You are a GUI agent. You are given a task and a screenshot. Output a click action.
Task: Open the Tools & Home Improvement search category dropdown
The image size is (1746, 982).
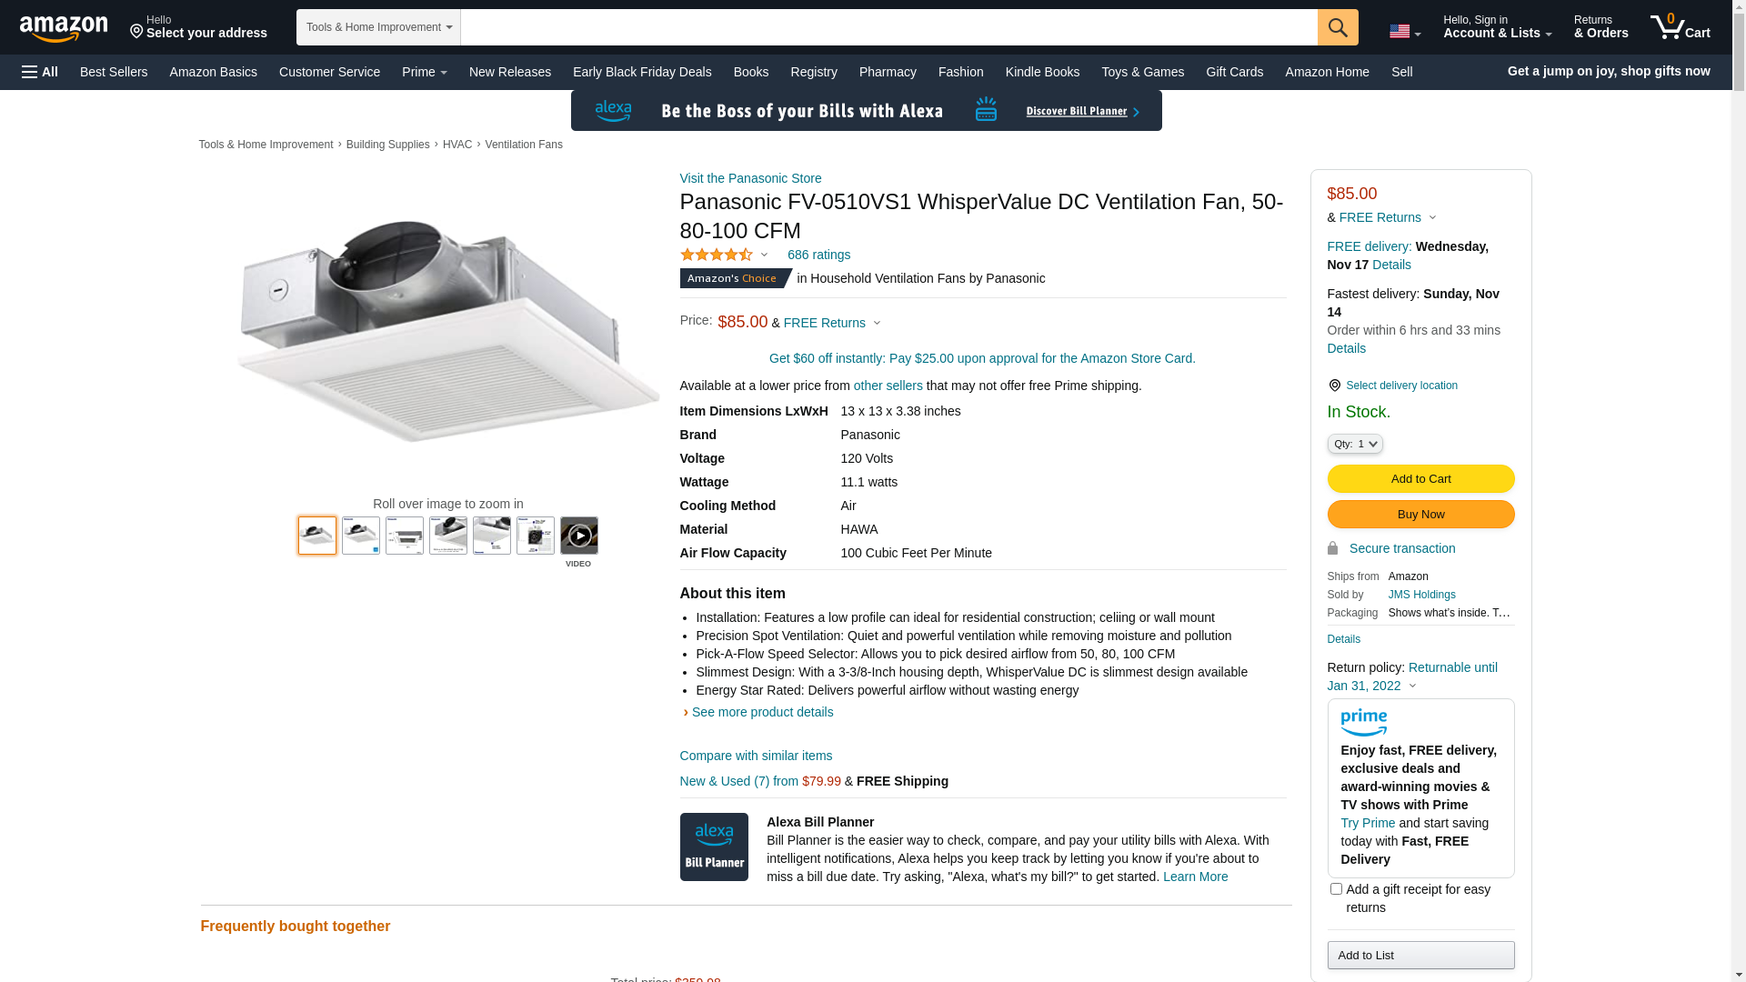(x=378, y=27)
